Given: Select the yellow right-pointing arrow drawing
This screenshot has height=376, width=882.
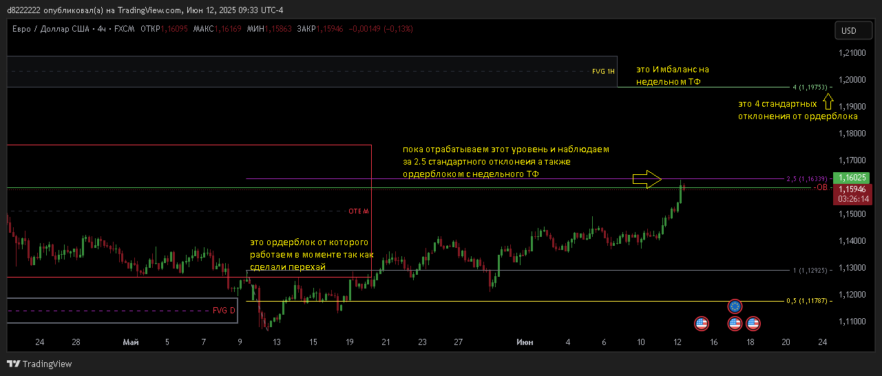Looking at the screenshot, I should [647, 180].
